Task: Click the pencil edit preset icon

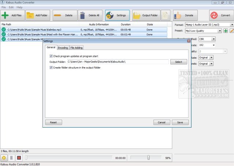Action: click(x=232, y=31)
